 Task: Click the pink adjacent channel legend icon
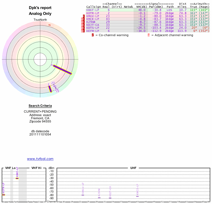click(149, 35)
